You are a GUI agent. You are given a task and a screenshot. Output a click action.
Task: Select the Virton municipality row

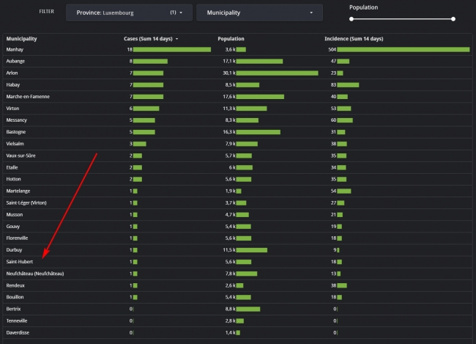tap(238, 109)
